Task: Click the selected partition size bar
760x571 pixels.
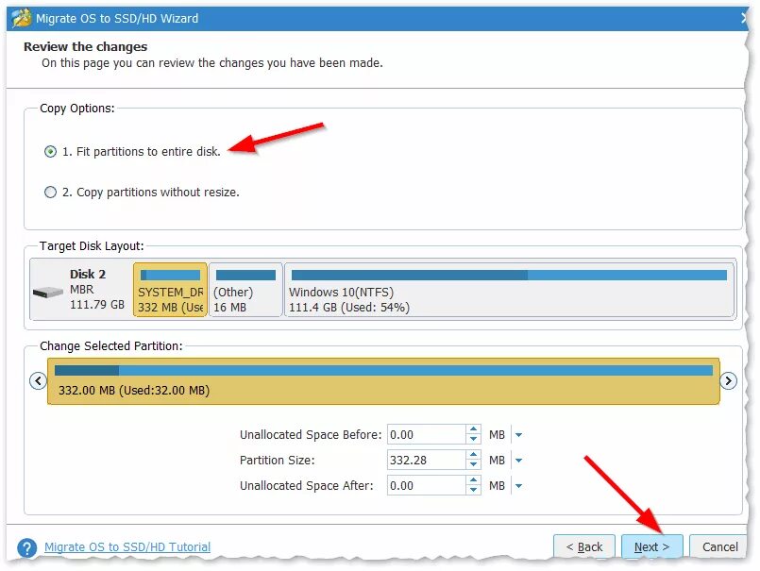Action: (x=383, y=381)
